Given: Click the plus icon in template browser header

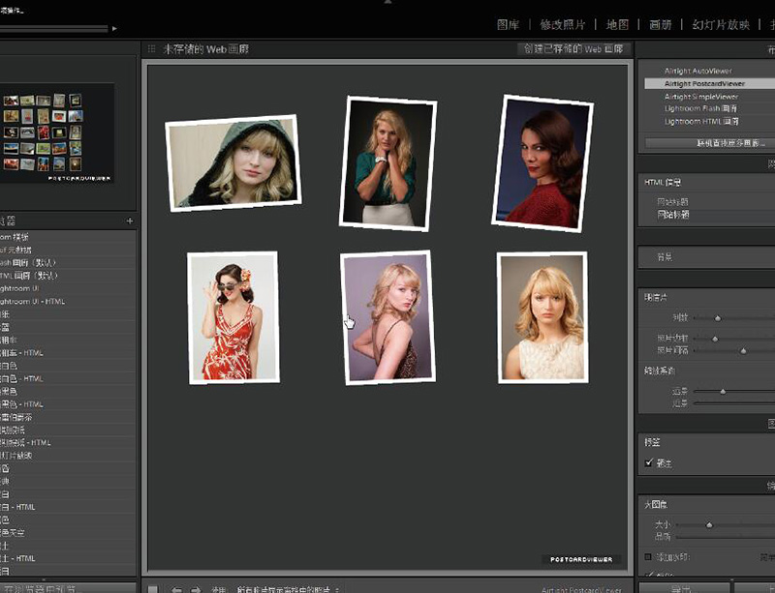Looking at the screenshot, I should click(130, 222).
